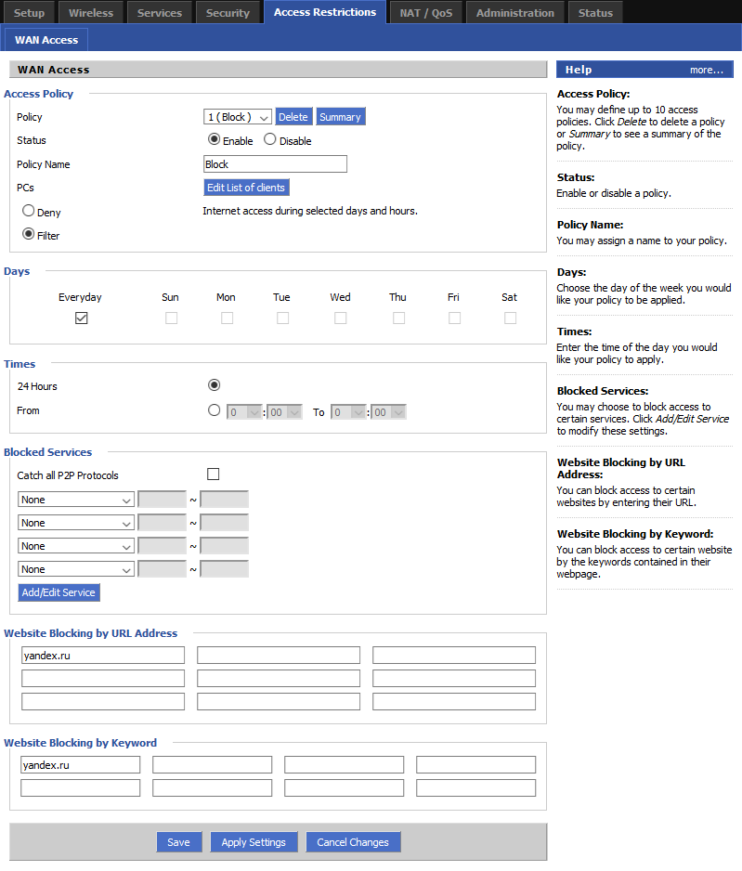Open the To minutes dropdown
Viewport: 742px width, 871px height.
click(x=389, y=412)
